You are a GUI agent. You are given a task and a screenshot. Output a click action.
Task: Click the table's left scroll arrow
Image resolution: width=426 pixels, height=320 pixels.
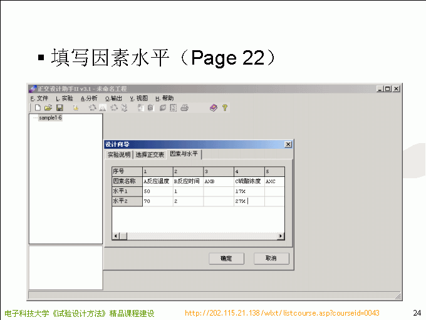point(116,236)
